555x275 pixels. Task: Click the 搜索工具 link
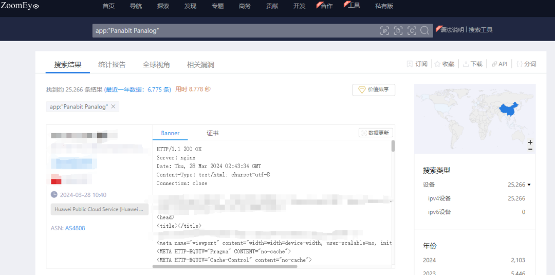click(480, 30)
